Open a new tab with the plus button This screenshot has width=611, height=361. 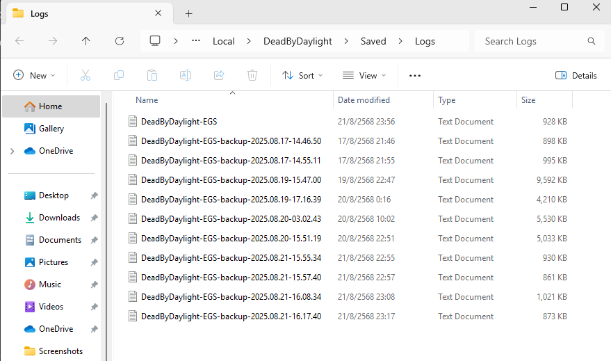(x=188, y=14)
